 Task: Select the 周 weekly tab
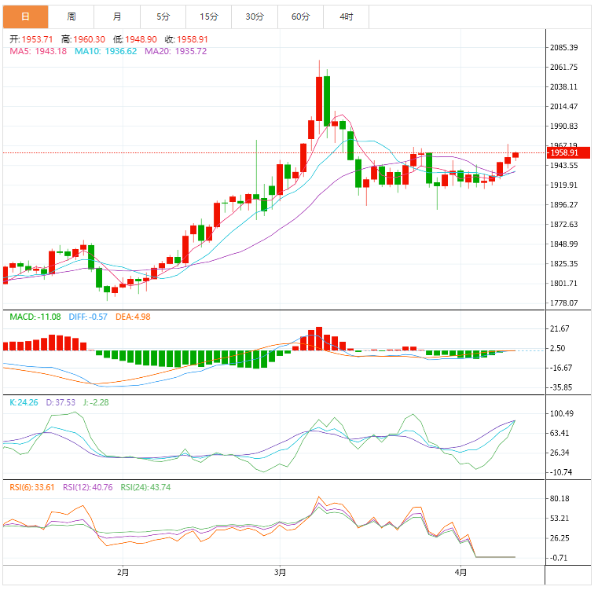(x=72, y=16)
